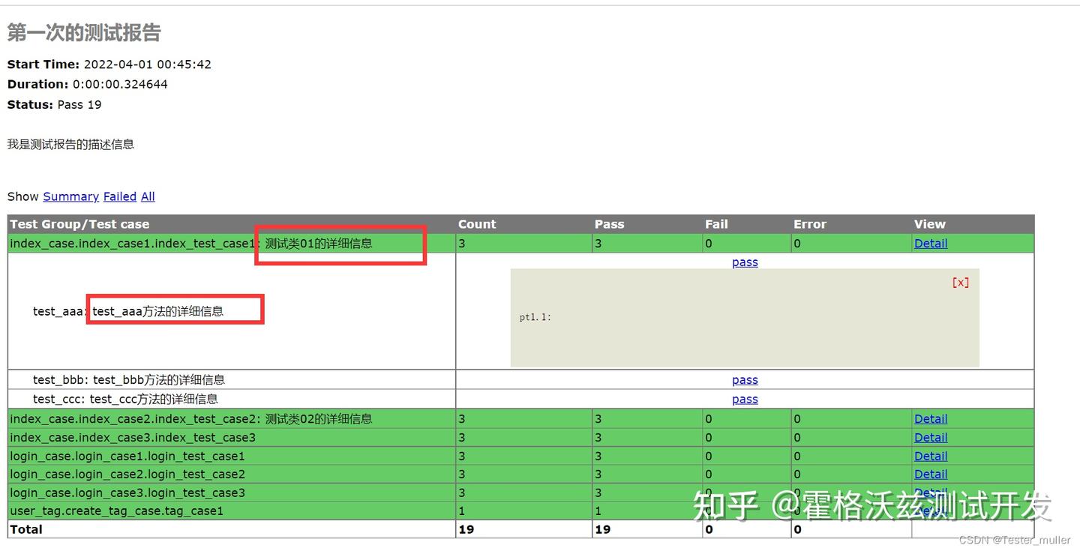Screen dimensions: 1080x551
Task: Open Detail for index_test_case1 row
Action: click(x=931, y=244)
